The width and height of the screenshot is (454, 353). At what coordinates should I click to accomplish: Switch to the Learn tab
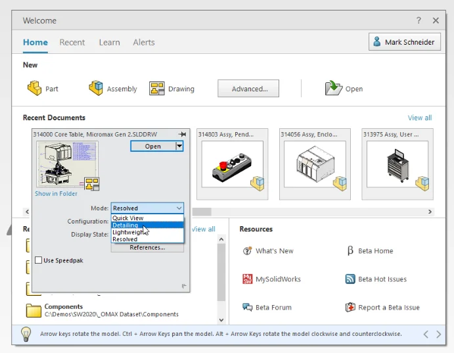[x=109, y=42]
